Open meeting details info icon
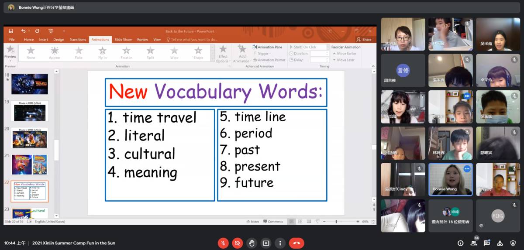The width and height of the screenshot is (524, 250). coord(460,243)
